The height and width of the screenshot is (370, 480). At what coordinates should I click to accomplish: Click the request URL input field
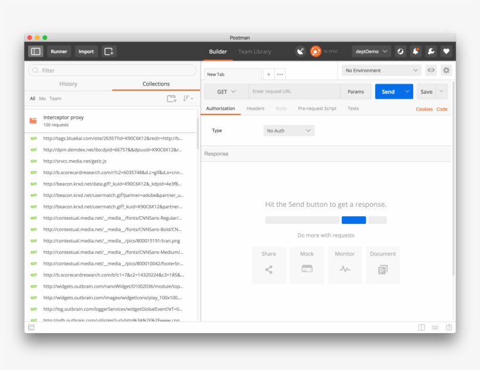click(294, 91)
